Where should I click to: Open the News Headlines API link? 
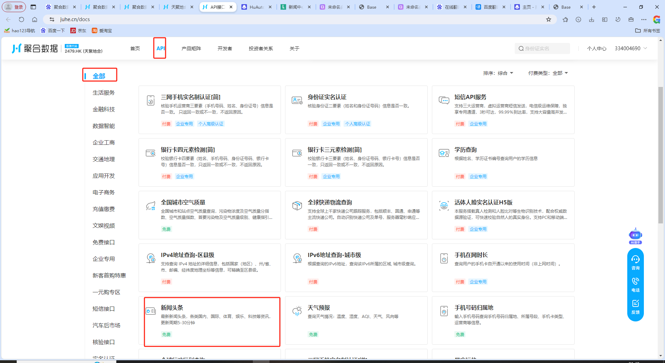[172, 308]
